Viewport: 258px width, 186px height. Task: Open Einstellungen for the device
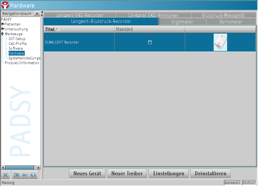pos(169,173)
